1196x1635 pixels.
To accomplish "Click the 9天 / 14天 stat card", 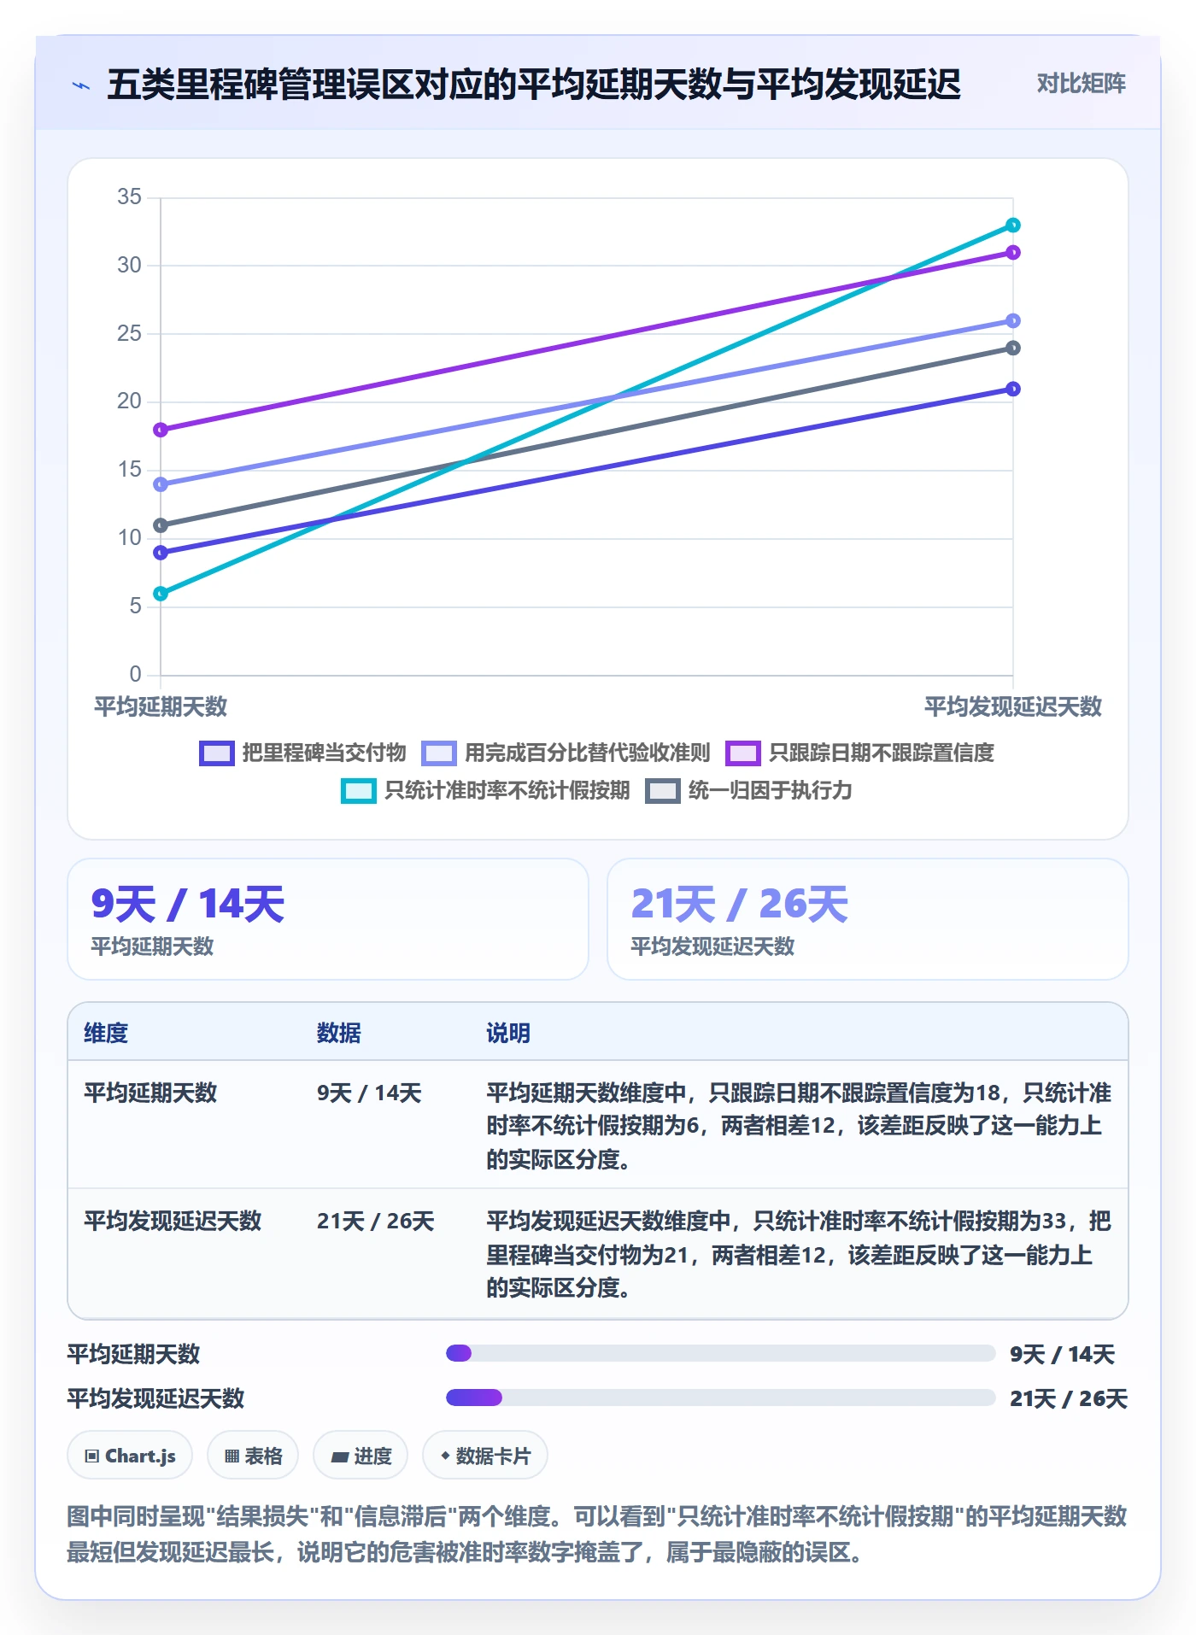I will (328, 919).
